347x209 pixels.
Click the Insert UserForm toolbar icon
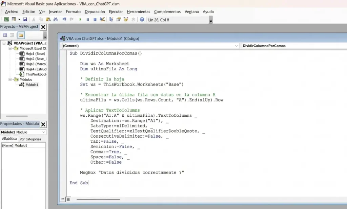14,19
